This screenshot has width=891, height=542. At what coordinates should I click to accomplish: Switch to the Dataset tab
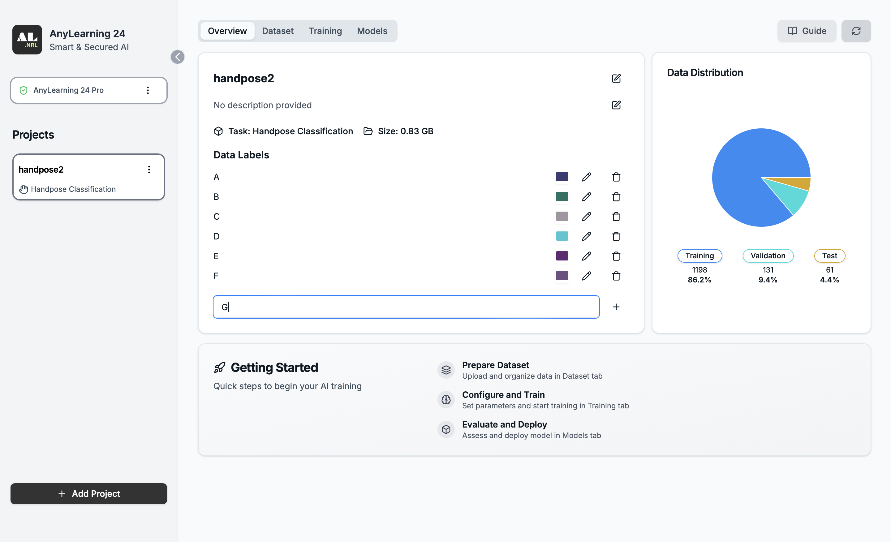pyautogui.click(x=277, y=31)
